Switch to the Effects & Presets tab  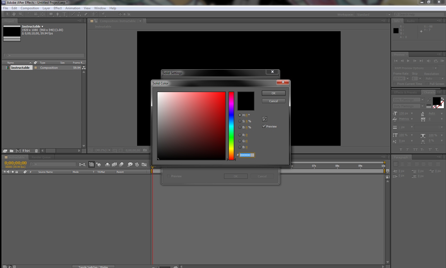coord(405,92)
